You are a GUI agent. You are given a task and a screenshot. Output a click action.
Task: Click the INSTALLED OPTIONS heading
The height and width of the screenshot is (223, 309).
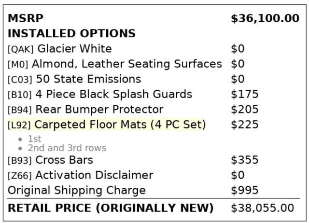[71, 34]
